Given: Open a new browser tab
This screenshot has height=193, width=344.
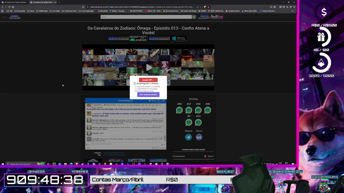Looking at the screenshot, I should click(59, 2).
